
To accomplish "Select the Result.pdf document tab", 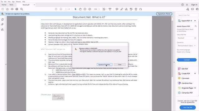I will point(26,5).
